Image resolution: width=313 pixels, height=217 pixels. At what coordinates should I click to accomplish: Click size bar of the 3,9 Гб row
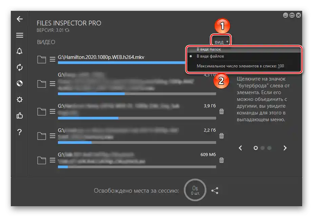point(137,118)
